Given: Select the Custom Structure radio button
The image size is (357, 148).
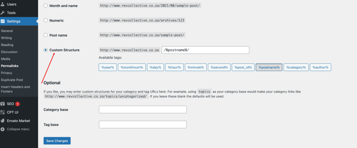Looking at the screenshot, I should 46,50.
